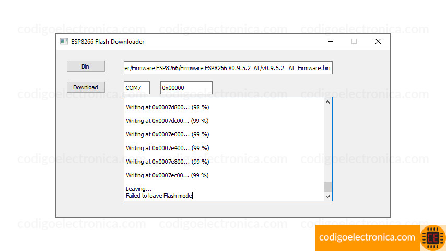Click the 'Failed to leave Flash mode' message
This screenshot has height=251, width=446.
tap(159, 196)
